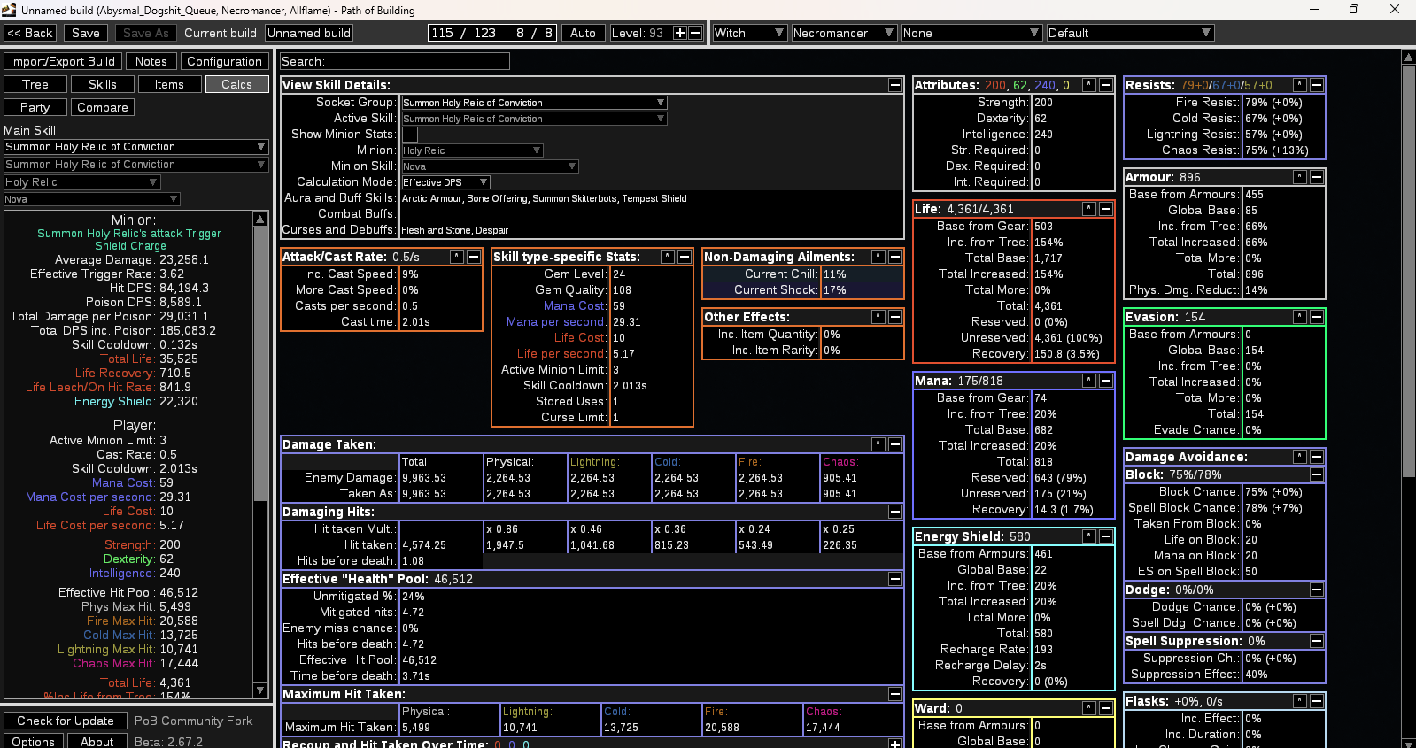1416x748 pixels.
Task: Decrease character level with minus button
Action: tap(695, 33)
